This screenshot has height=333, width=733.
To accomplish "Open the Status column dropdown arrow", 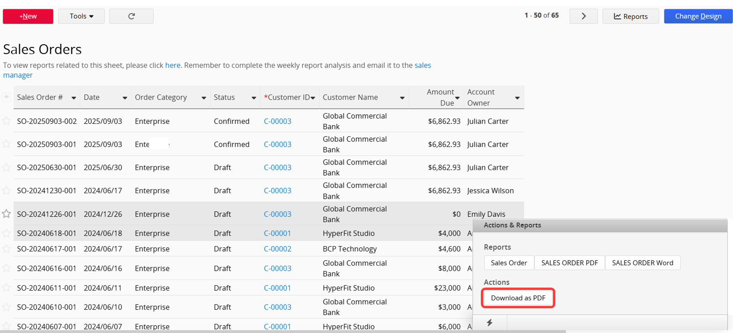I will [254, 98].
